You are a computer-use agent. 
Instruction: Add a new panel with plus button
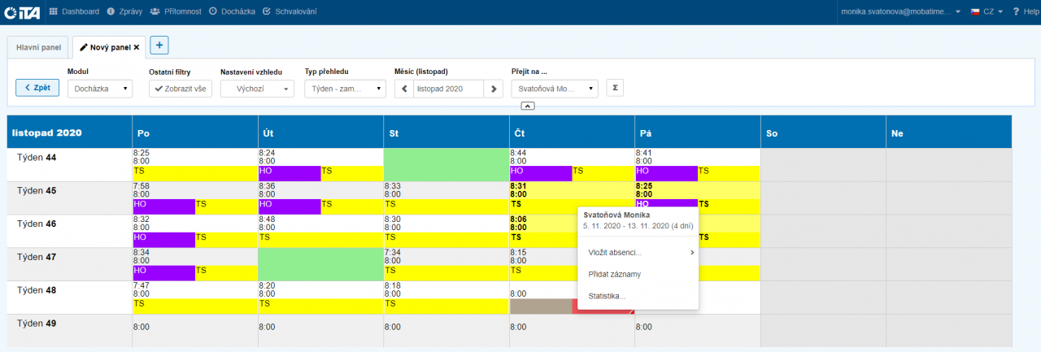(159, 46)
